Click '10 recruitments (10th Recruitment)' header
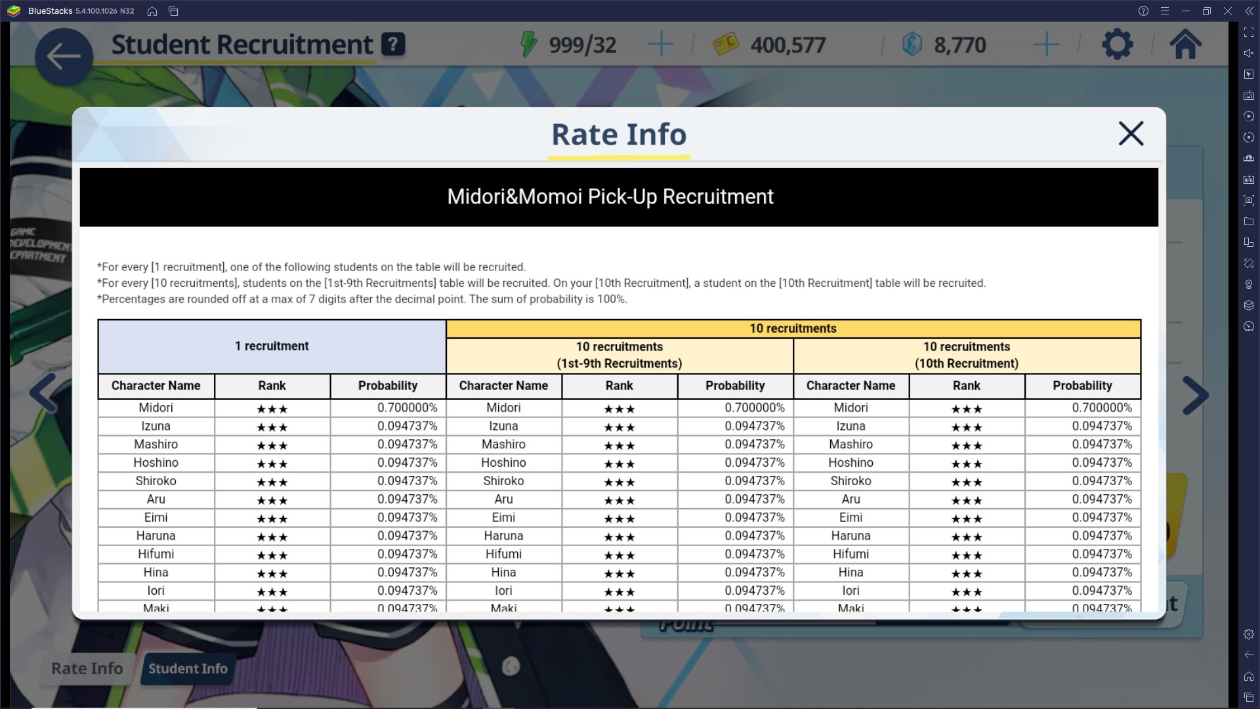The image size is (1260, 709). coord(967,355)
